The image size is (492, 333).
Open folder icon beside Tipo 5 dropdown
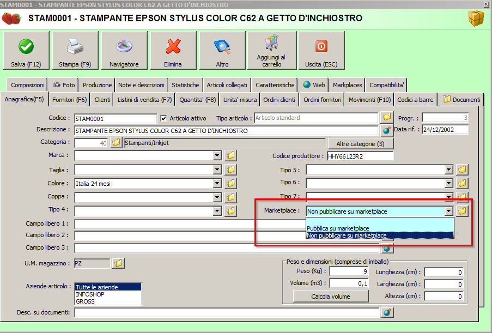(462, 170)
